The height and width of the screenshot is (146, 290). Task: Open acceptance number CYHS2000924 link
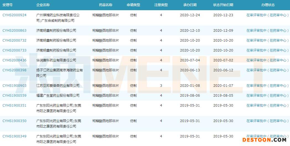pos(14,15)
